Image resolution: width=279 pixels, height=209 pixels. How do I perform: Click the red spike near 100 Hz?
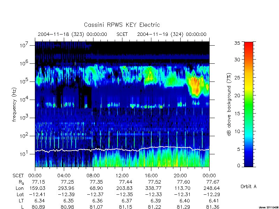(x=110, y=138)
